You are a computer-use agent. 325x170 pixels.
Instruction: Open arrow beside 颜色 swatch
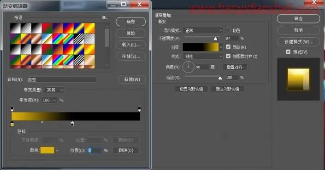57,151
